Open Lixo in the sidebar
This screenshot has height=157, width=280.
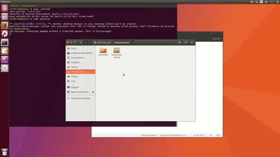coord(80,81)
